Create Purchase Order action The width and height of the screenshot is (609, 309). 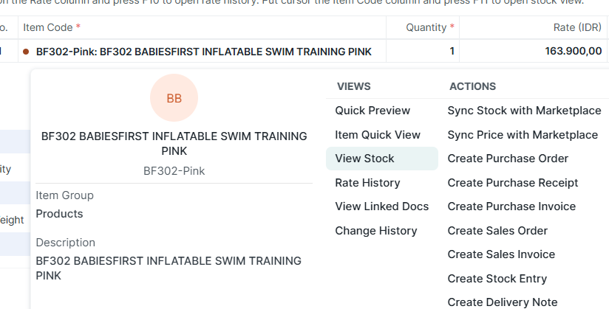click(x=508, y=159)
